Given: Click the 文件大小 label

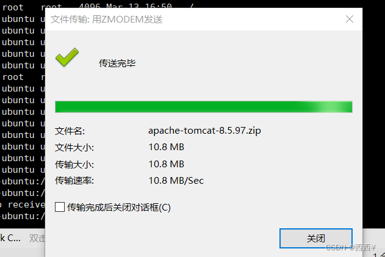Looking at the screenshot, I should click(x=74, y=148).
